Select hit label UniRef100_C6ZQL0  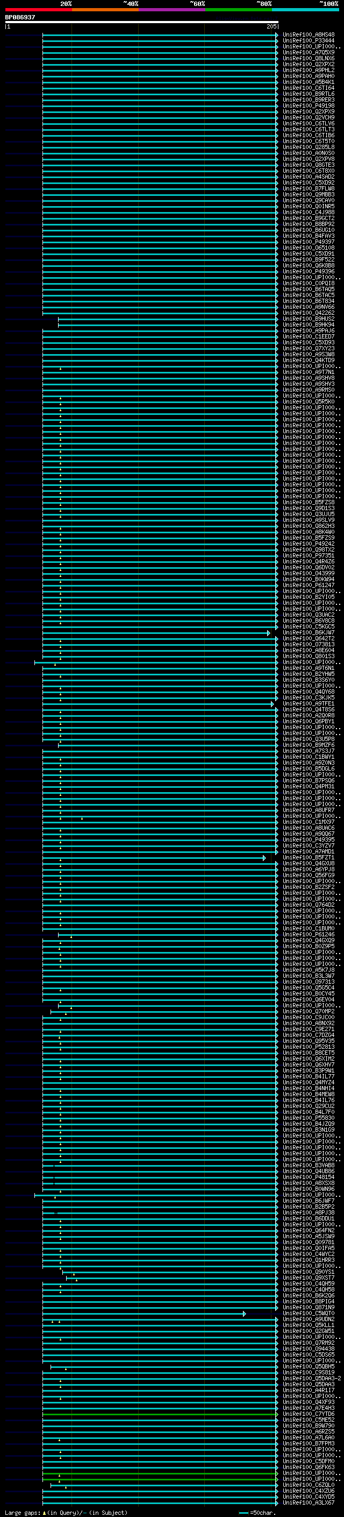click(x=309, y=1485)
